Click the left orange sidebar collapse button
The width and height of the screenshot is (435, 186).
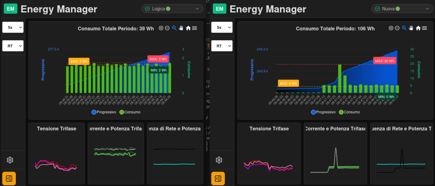pos(9,178)
